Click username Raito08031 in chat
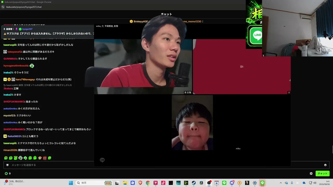The width and height of the screenshot is (333, 187). click(14, 136)
